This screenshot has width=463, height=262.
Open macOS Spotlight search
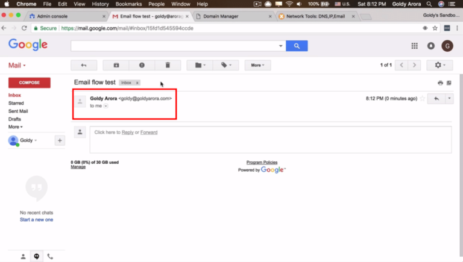[x=429, y=4]
